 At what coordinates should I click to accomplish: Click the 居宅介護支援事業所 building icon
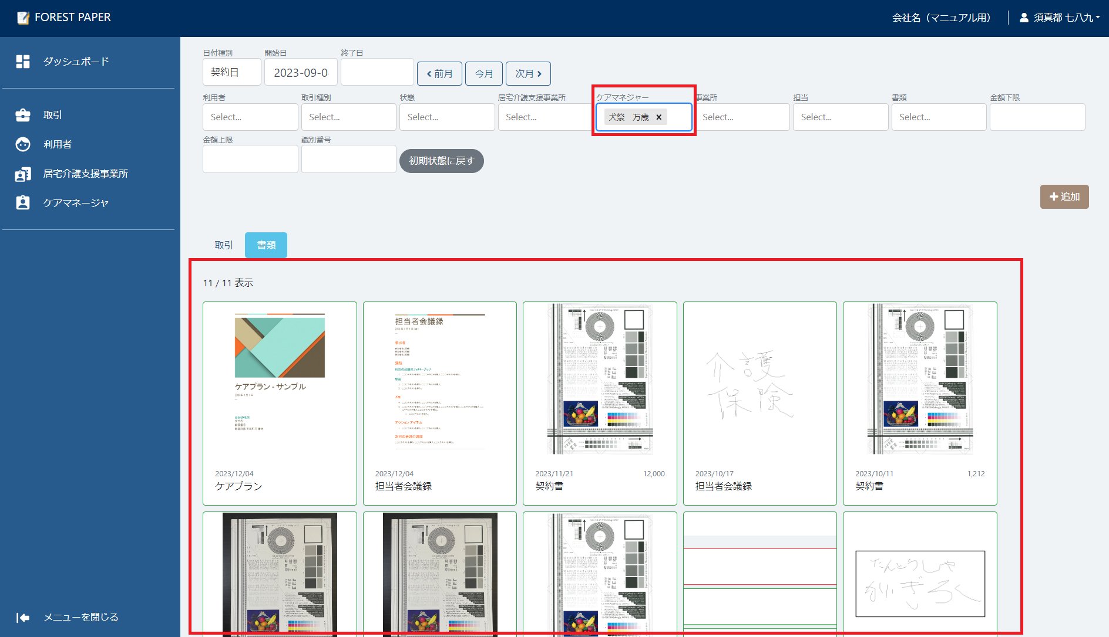click(23, 174)
